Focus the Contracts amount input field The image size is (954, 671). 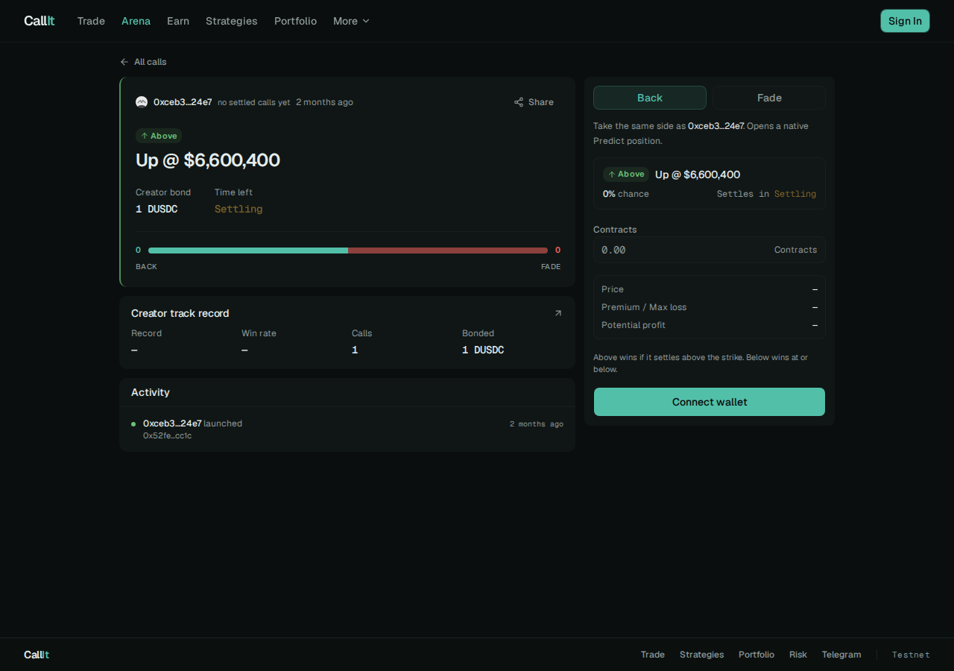710,250
